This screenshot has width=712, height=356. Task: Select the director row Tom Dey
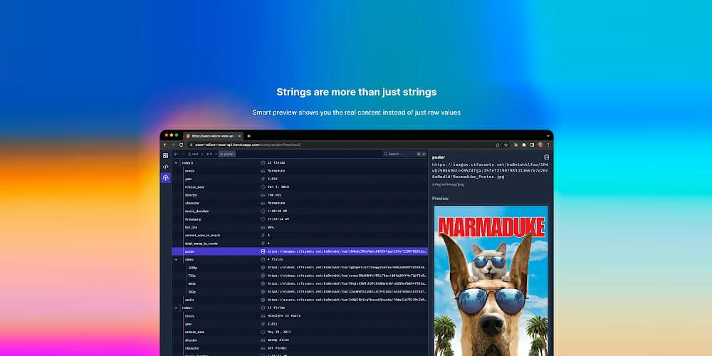click(300, 195)
